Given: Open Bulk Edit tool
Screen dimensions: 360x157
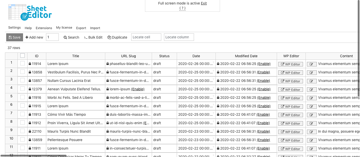Looking at the screenshot, I should click(x=93, y=37).
